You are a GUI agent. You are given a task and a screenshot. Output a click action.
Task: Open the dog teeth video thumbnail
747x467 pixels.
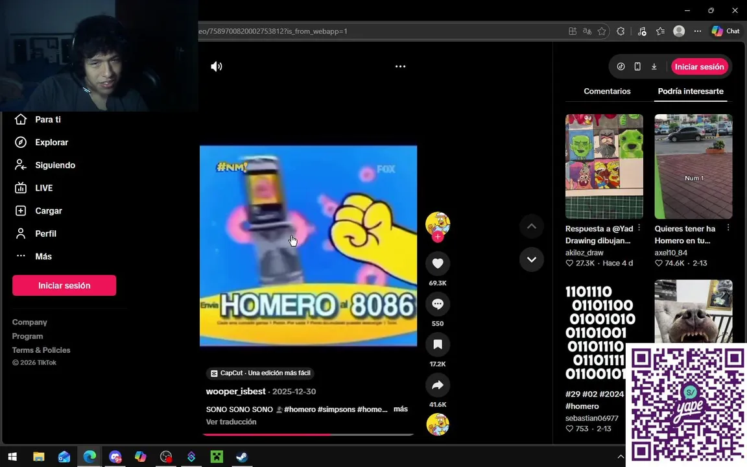pos(693,311)
